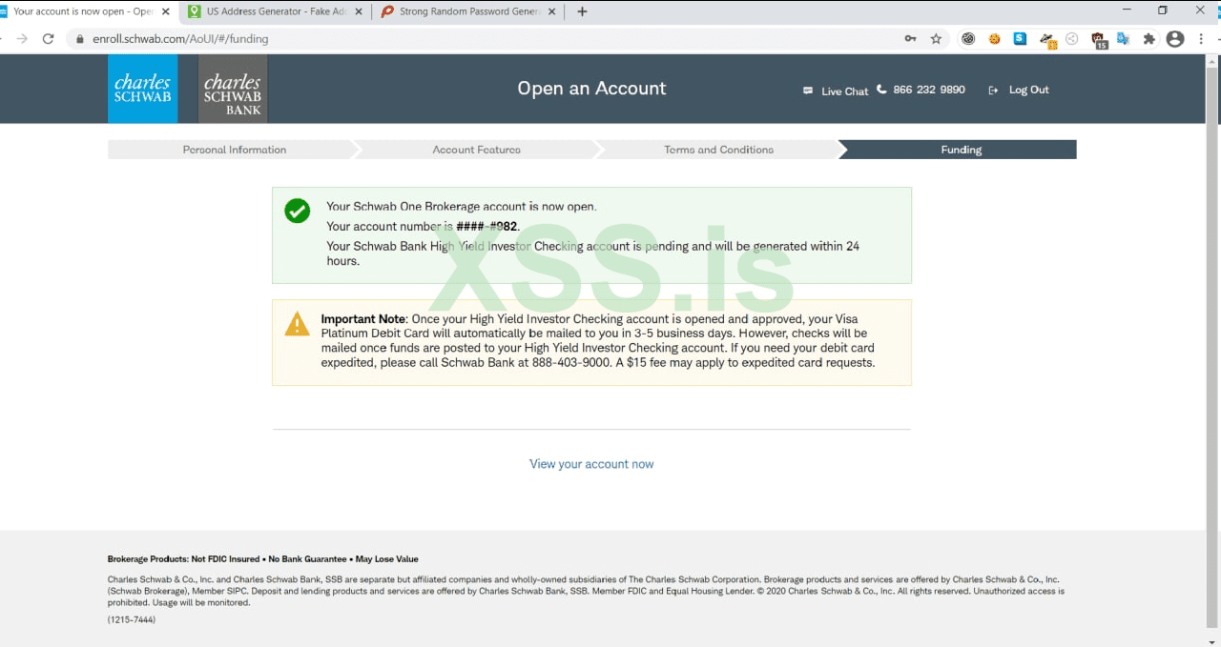Open the Extensions puzzle piece menu

tap(1149, 39)
